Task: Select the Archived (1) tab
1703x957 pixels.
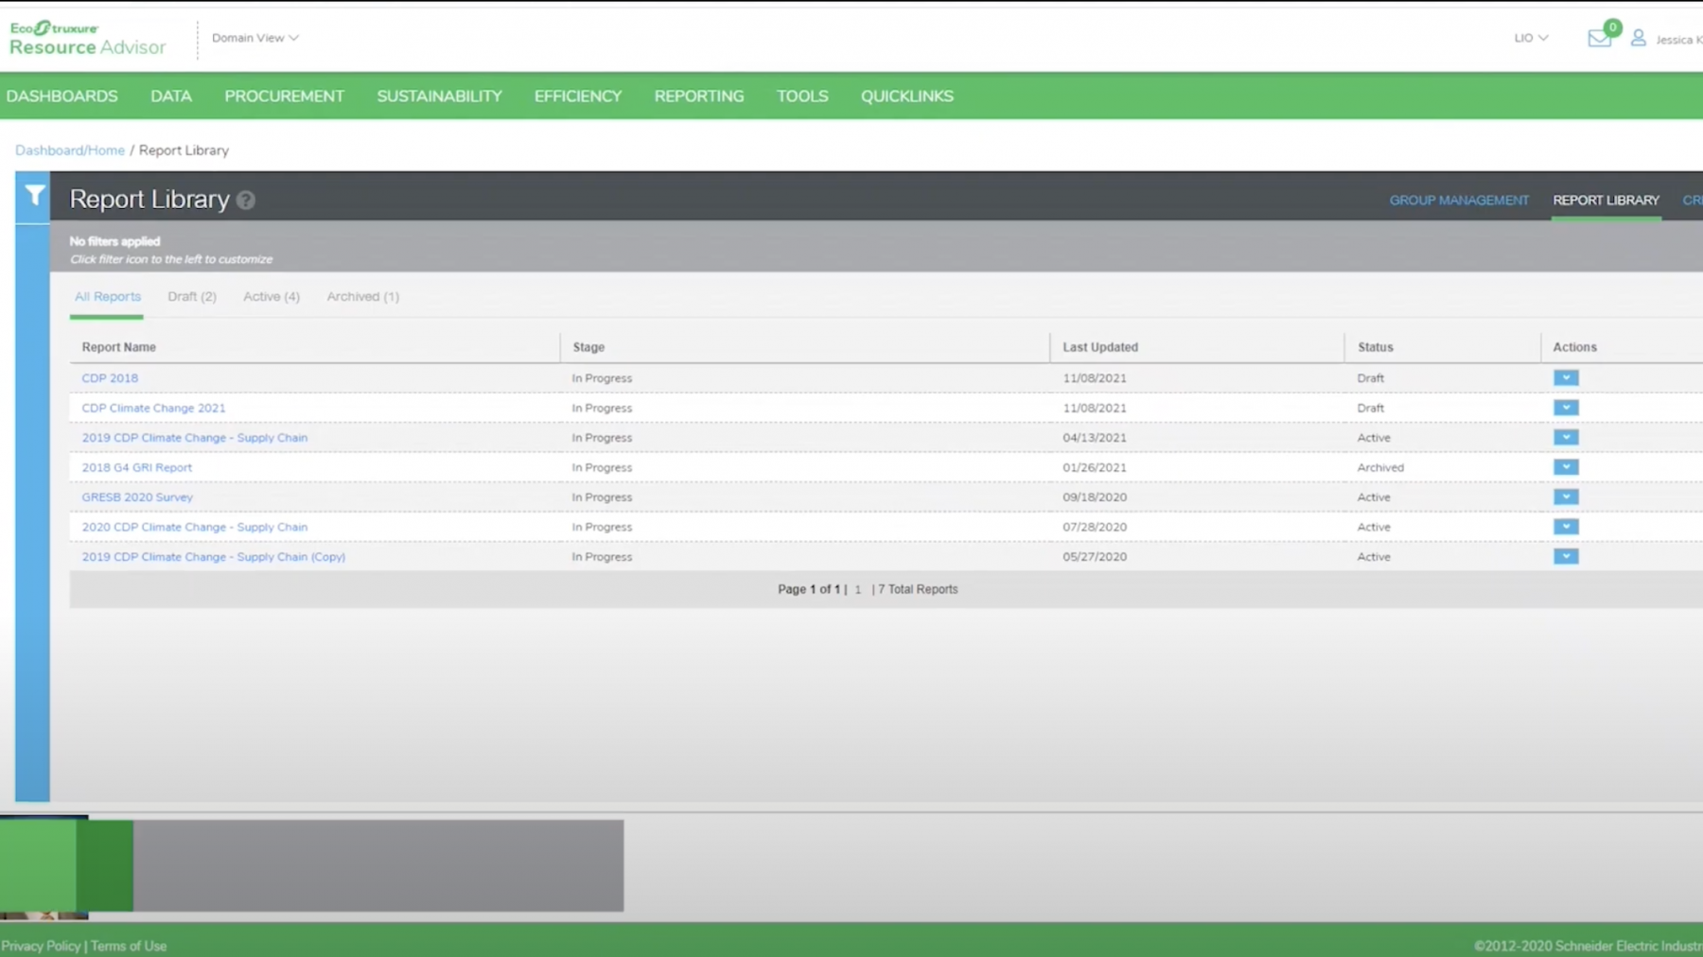Action: click(x=362, y=297)
